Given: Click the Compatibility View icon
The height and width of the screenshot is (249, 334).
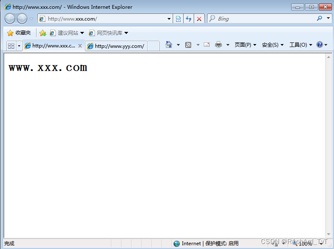Looking at the screenshot, I should click(x=178, y=19).
